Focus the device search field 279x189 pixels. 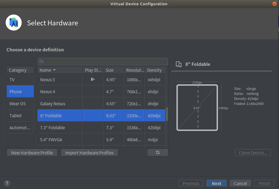pyautogui.click(x=103, y=61)
